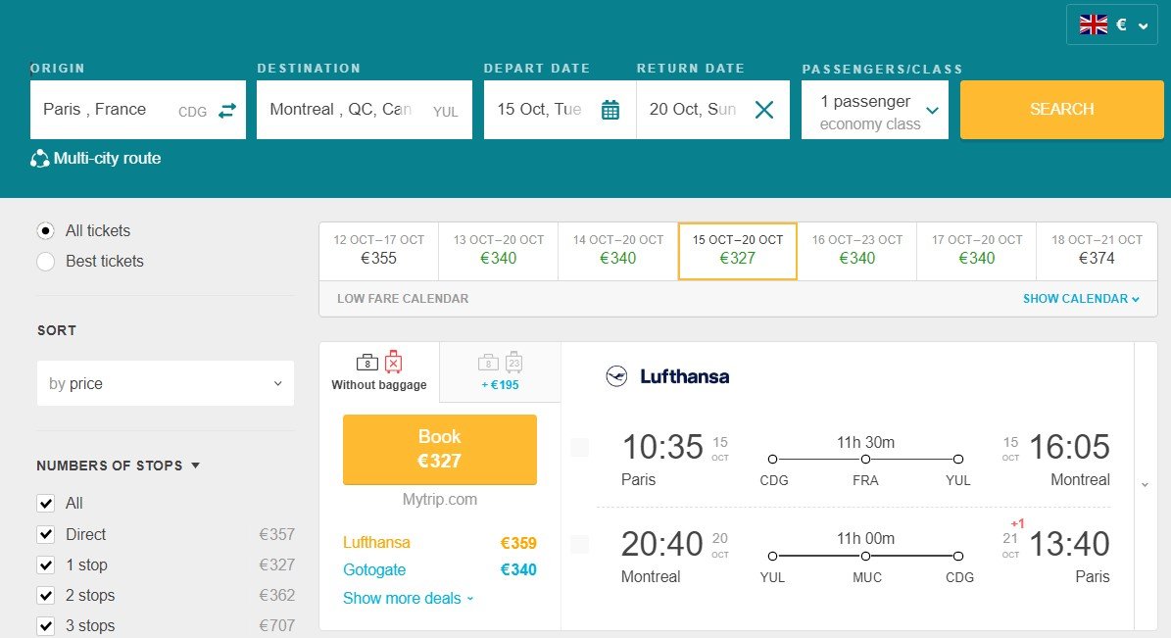Viewport: 1171px width, 638px height.
Task: Select the 13 Oct–20 Oct €340 fare tab
Action: point(498,250)
